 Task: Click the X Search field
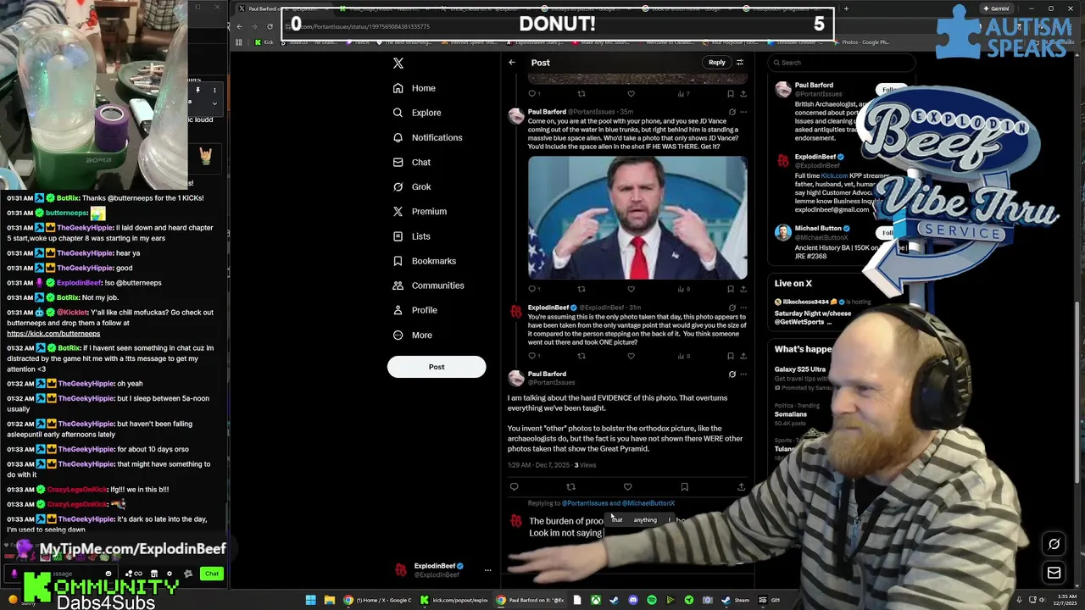[841, 63]
